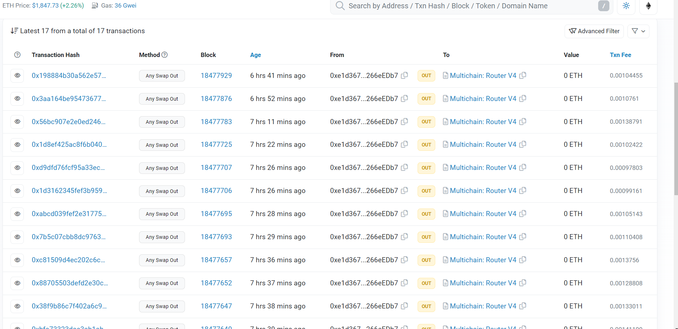The image size is (678, 329).
Task: Preview transaction 0x198884b30a562e57 with eye icon
Action: coord(17,75)
